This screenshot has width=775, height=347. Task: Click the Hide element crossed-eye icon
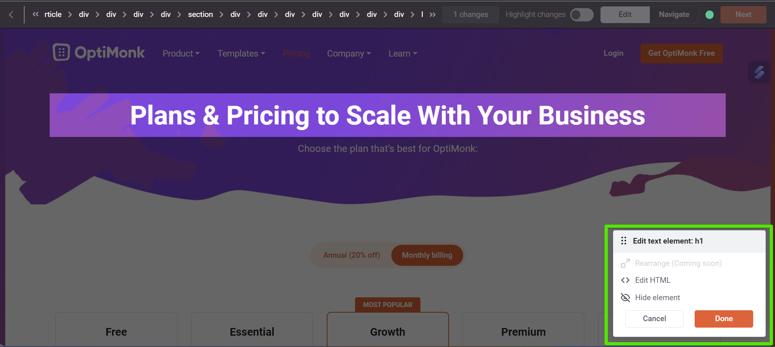[x=625, y=297]
